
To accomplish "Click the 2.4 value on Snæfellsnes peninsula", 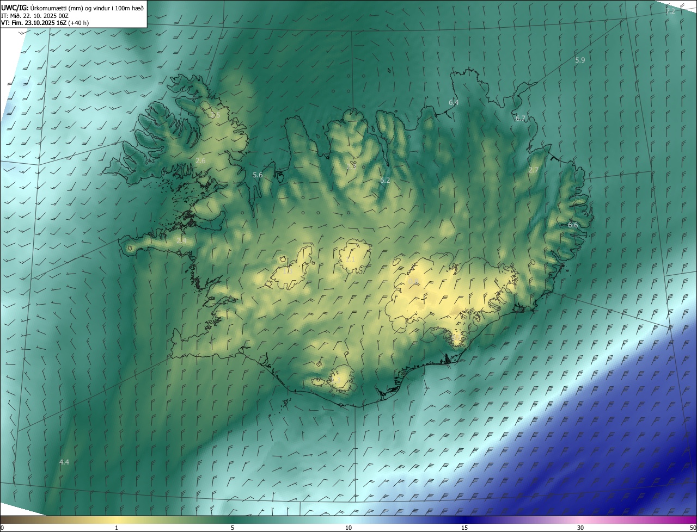I will [181, 240].
